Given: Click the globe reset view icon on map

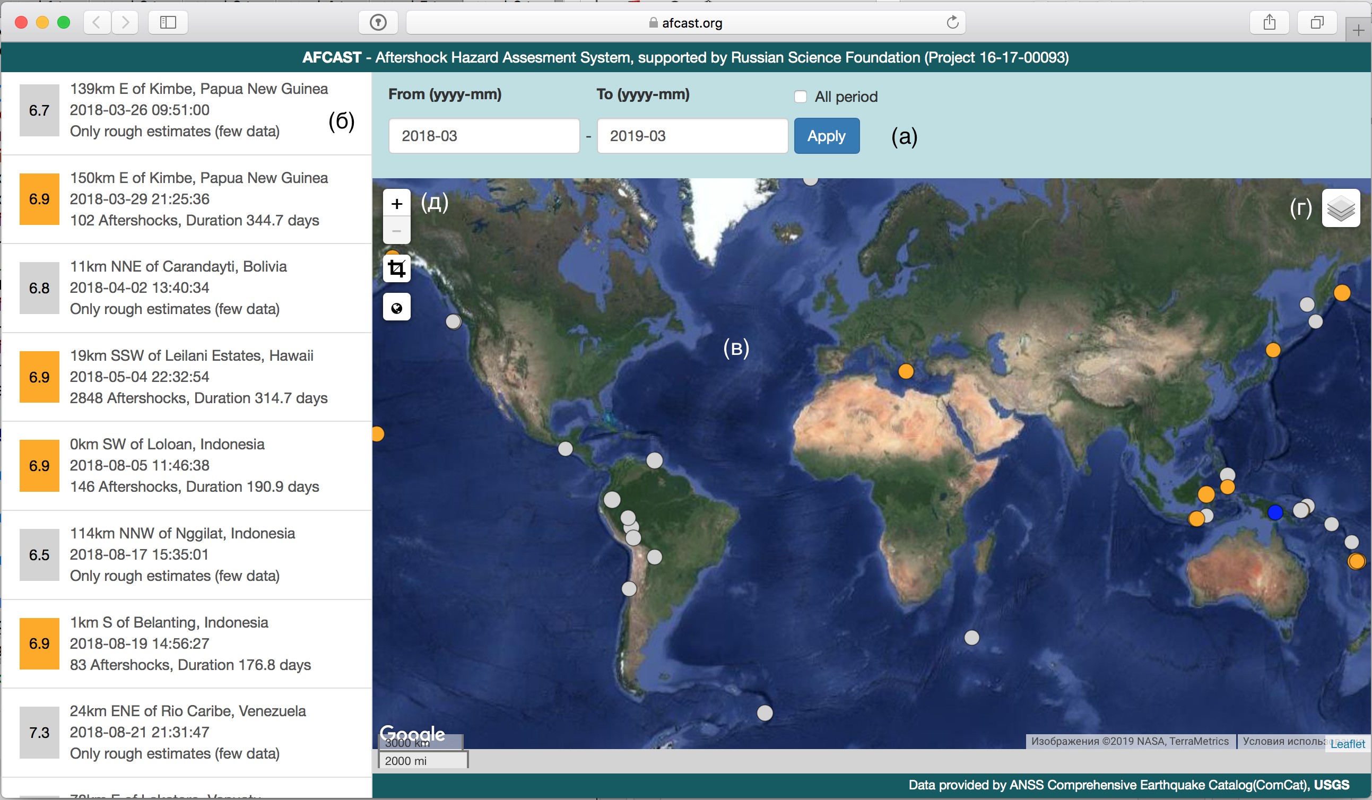Looking at the screenshot, I should click(x=396, y=308).
